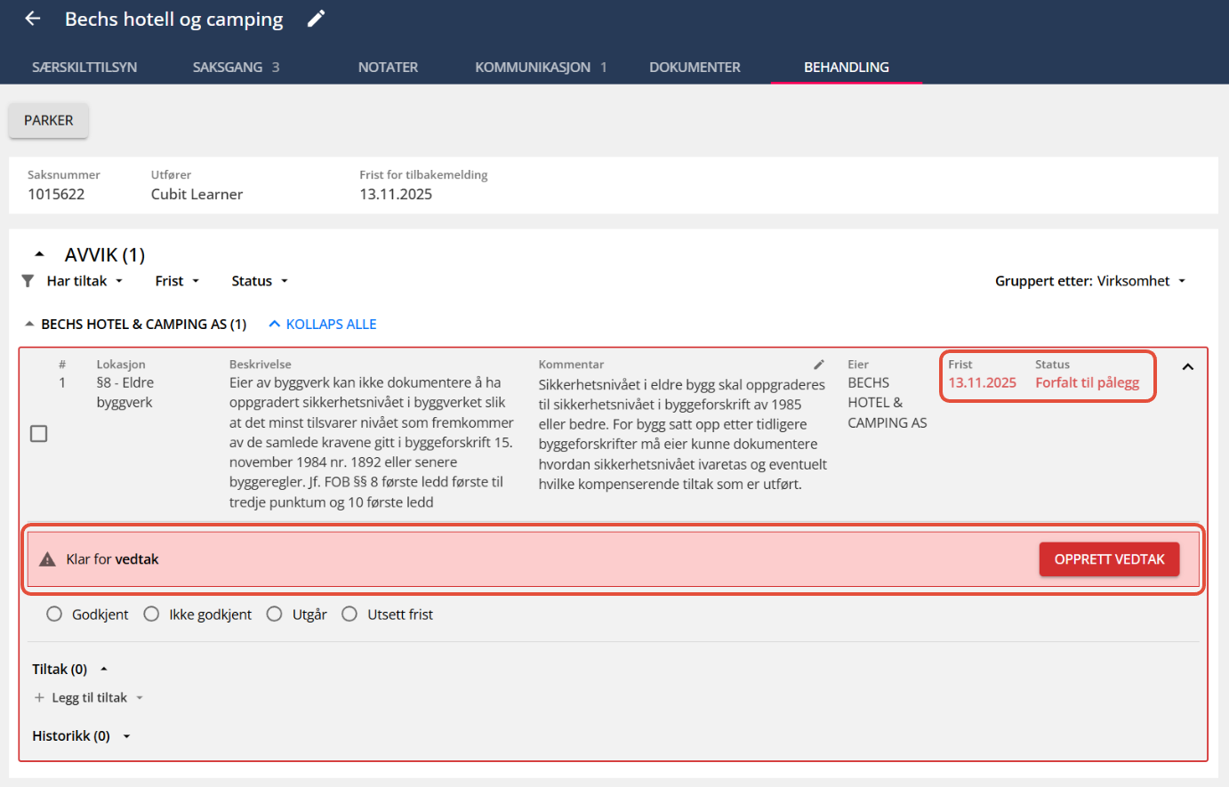Image resolution: width=1229 pixels, height=787 pixels.
Task: Click the status text Forfalt til pålegg
Action: [1087, 382]
